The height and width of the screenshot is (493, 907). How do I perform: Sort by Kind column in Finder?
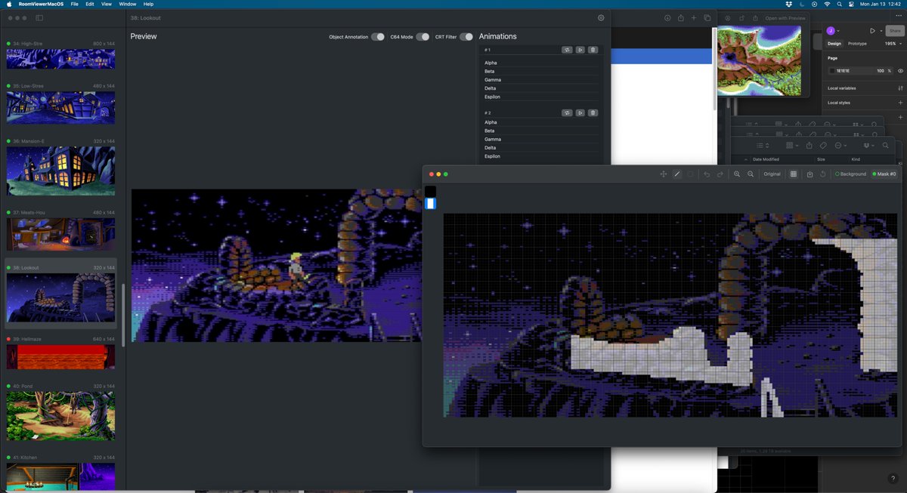(856, 159)
